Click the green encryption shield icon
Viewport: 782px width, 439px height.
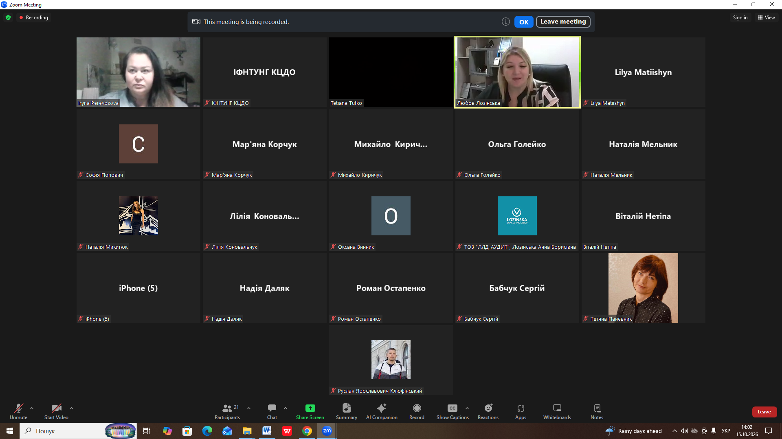(8, 17)
